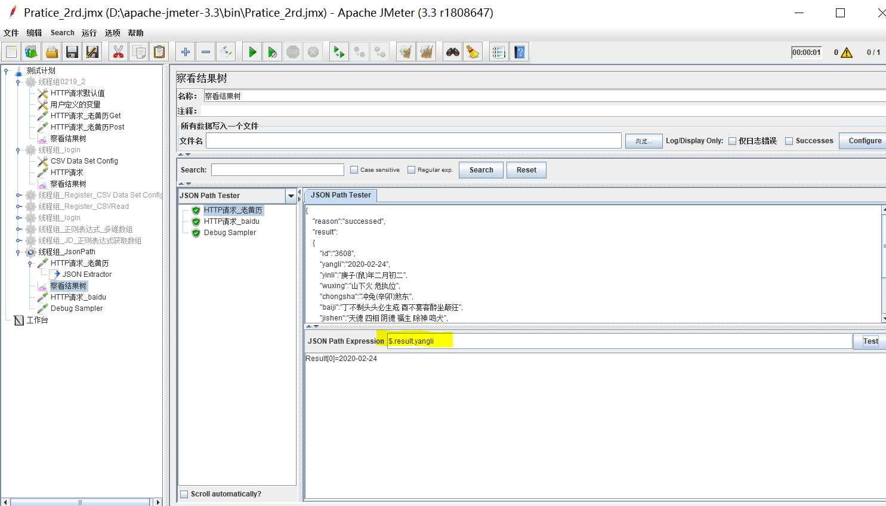Click the Save As toolbar icon
The width and height of the screenshot is (886, 506).
pyautogui.click(x=92, y=53)
